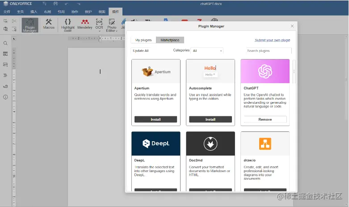Click the Autocomplete plugin title
Viewport: 349px width, 207px height.
click(x=200, y=88)
